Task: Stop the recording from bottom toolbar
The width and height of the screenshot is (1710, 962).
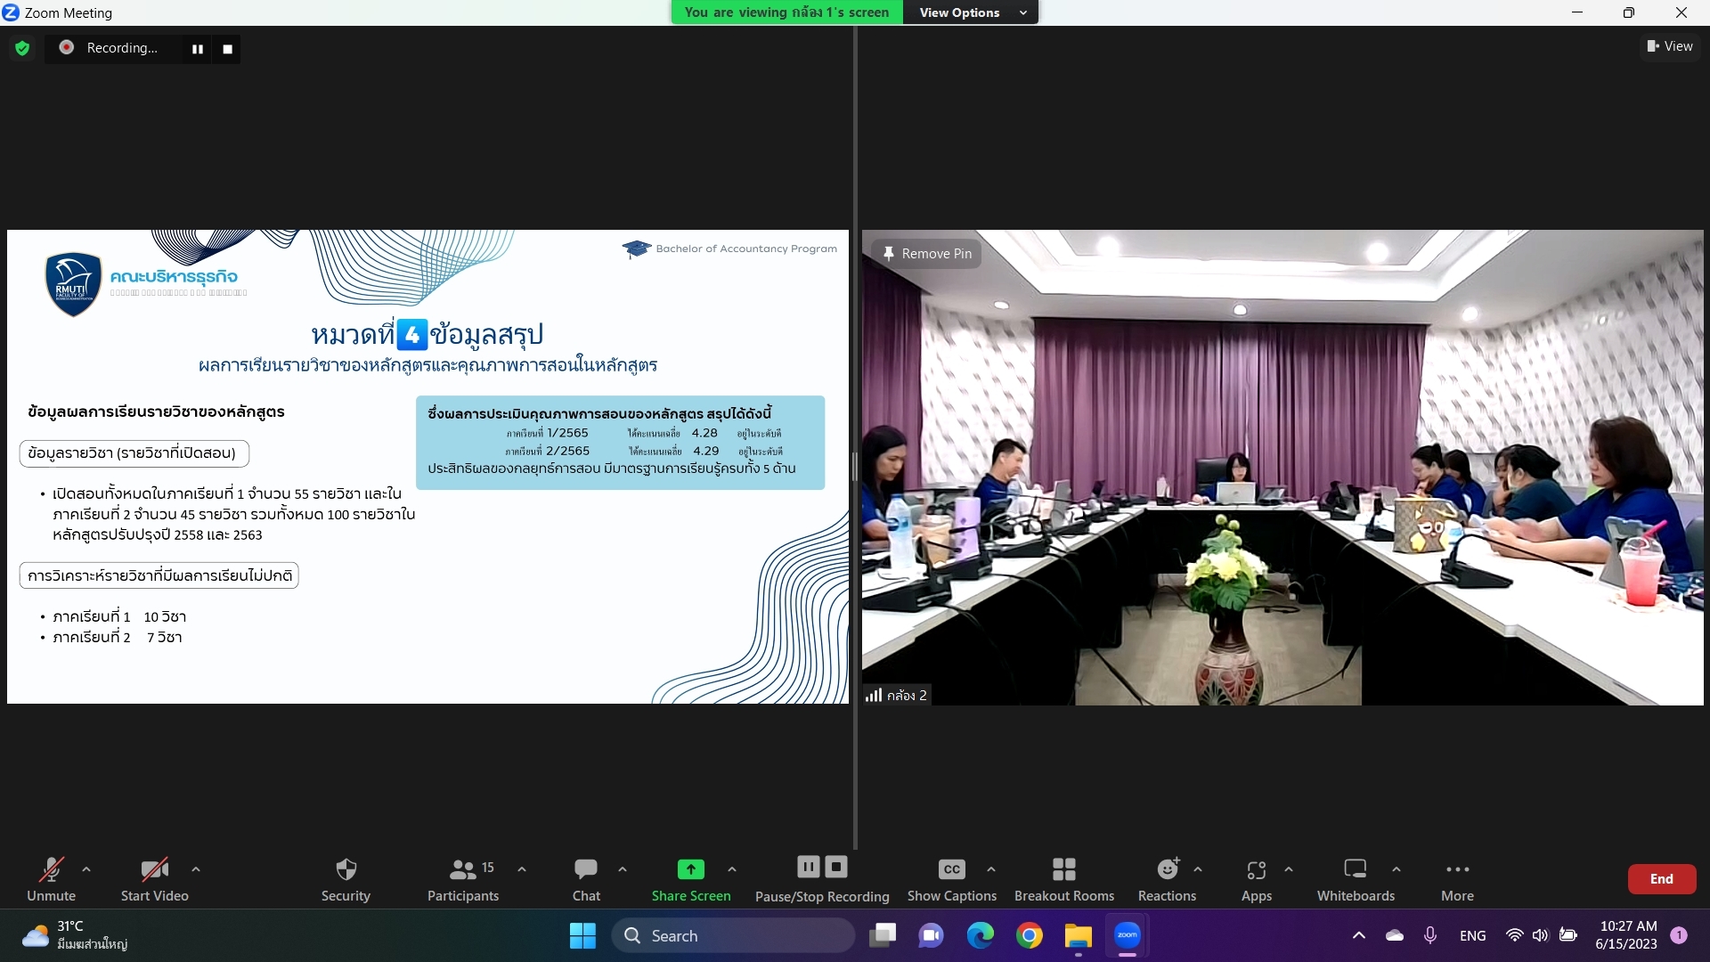Action: (836, 867)
